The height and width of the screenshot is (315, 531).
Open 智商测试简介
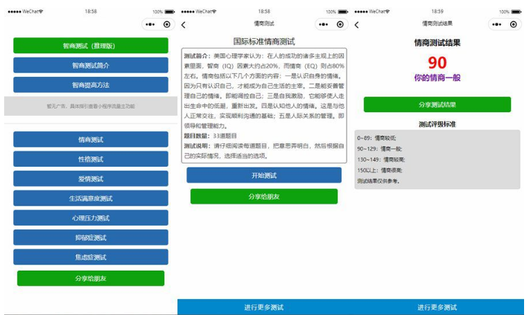91,65
